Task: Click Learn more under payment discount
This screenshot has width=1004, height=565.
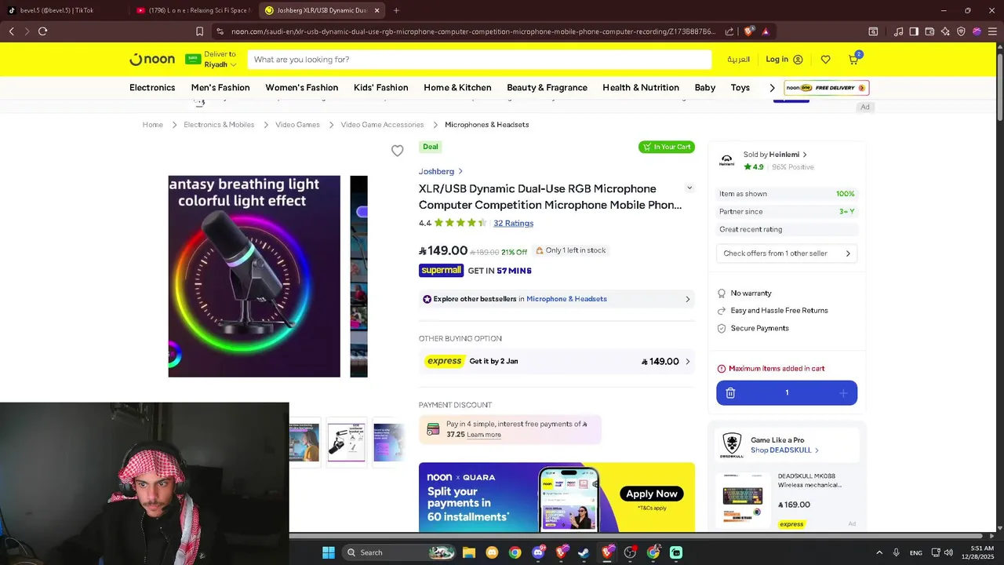Action: point(484,435)
